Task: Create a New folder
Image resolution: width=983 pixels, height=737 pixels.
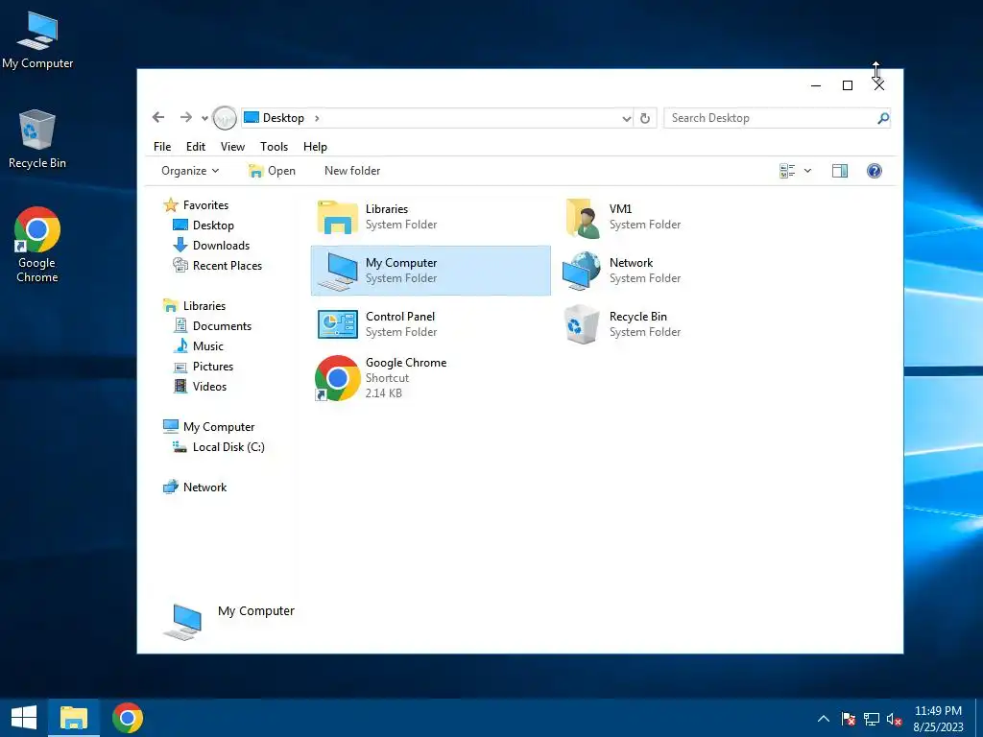Action: click(352, 171)
